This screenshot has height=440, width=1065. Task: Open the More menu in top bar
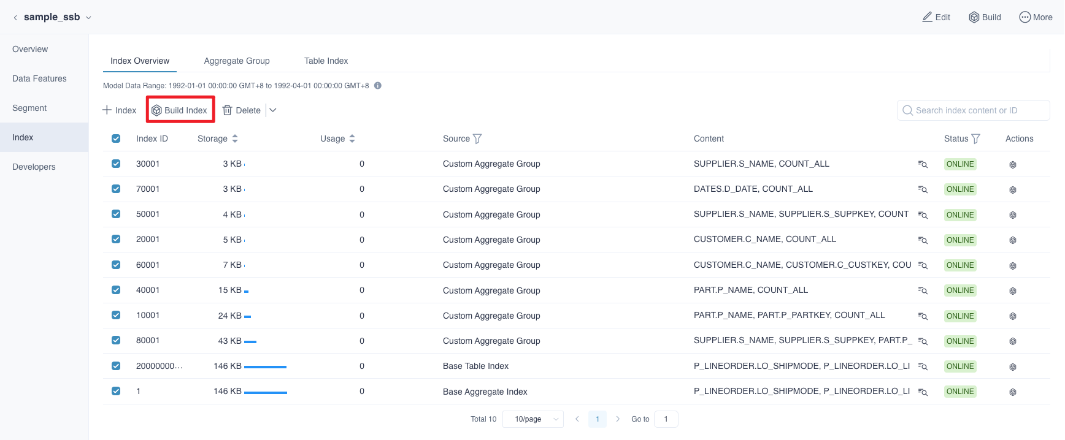pos(1036,17)
